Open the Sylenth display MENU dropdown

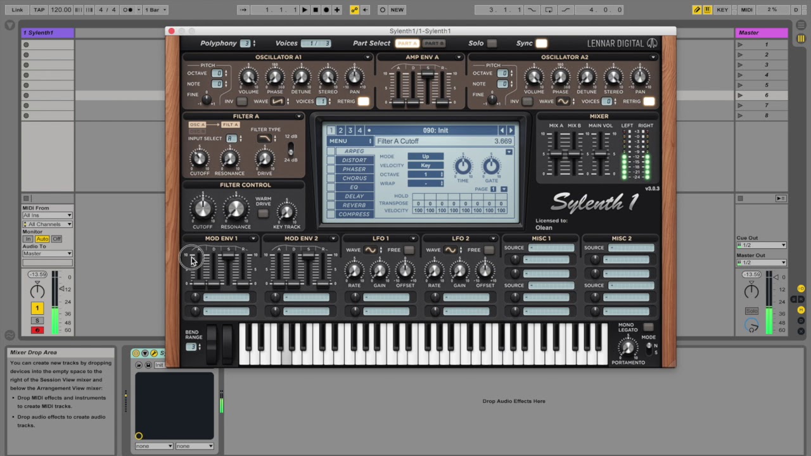[x=350, y=141]
